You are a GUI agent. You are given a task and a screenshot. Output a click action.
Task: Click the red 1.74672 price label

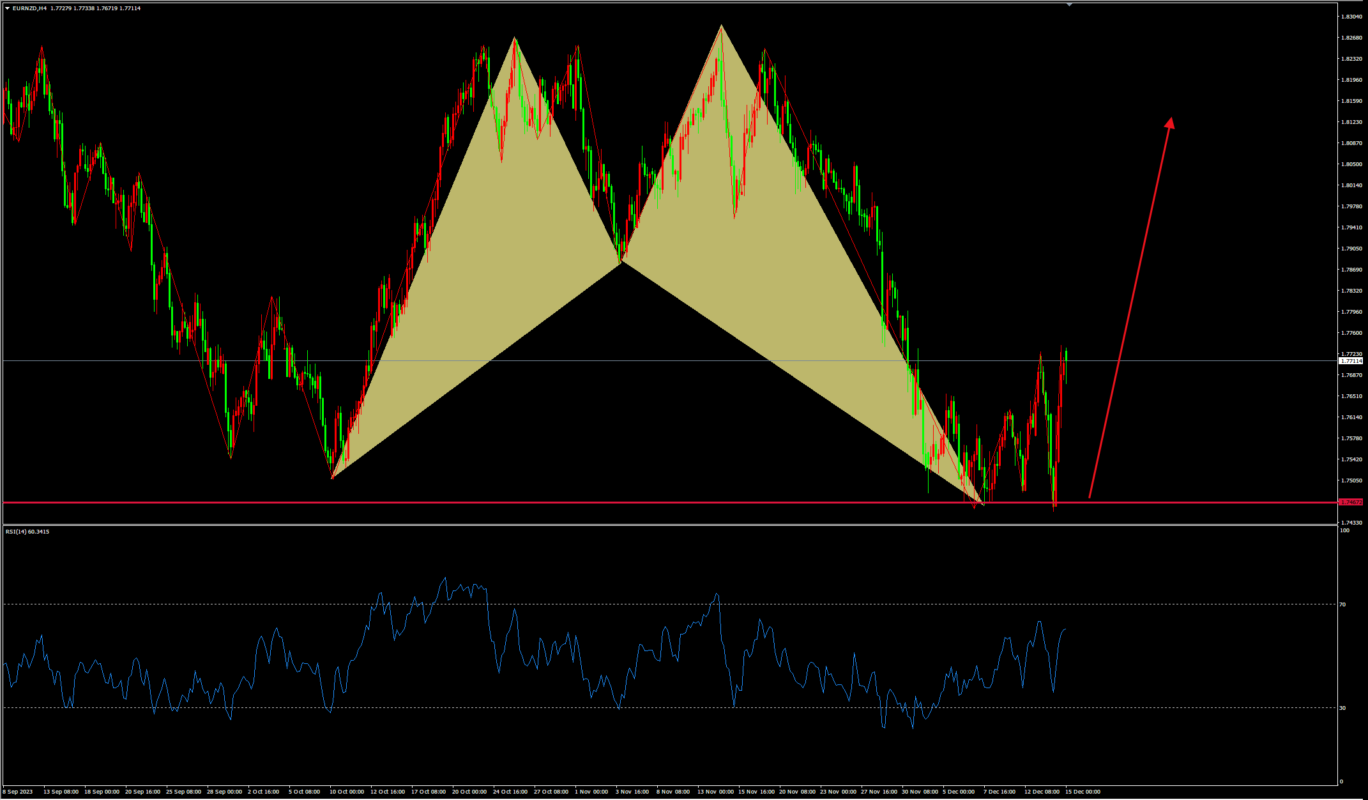pos(1351,502)
